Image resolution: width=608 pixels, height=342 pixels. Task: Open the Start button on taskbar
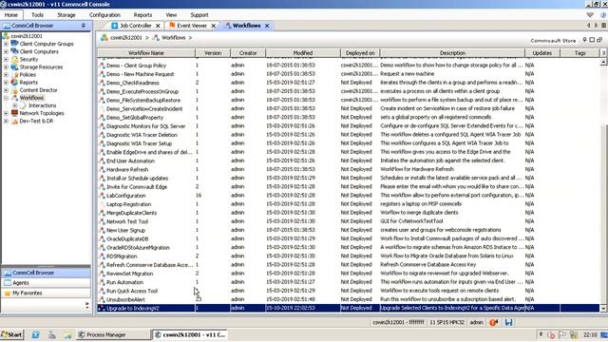tap(12, 334)
